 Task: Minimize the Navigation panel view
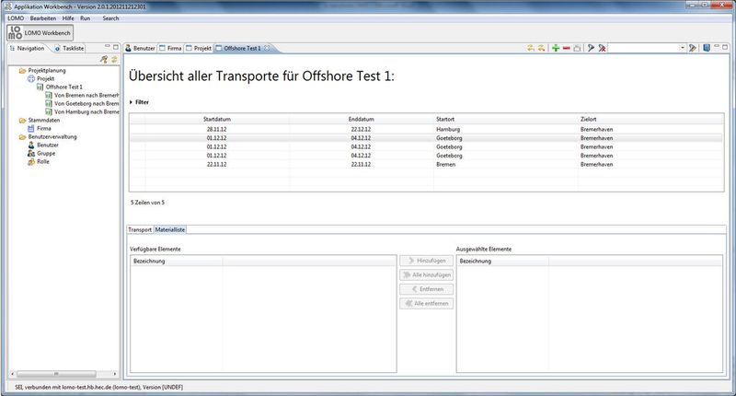point(108,46)
